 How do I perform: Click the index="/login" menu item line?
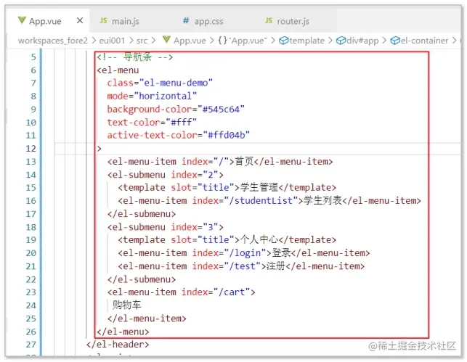coord(243,253)
